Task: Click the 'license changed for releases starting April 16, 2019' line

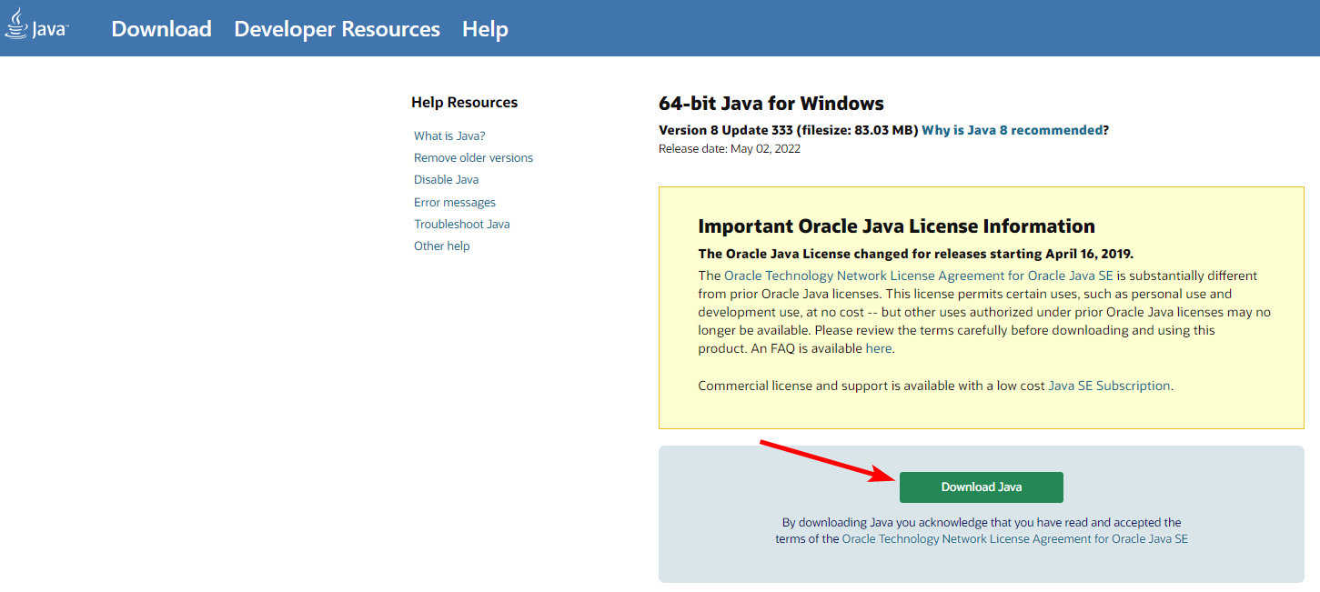Action: 915,254
